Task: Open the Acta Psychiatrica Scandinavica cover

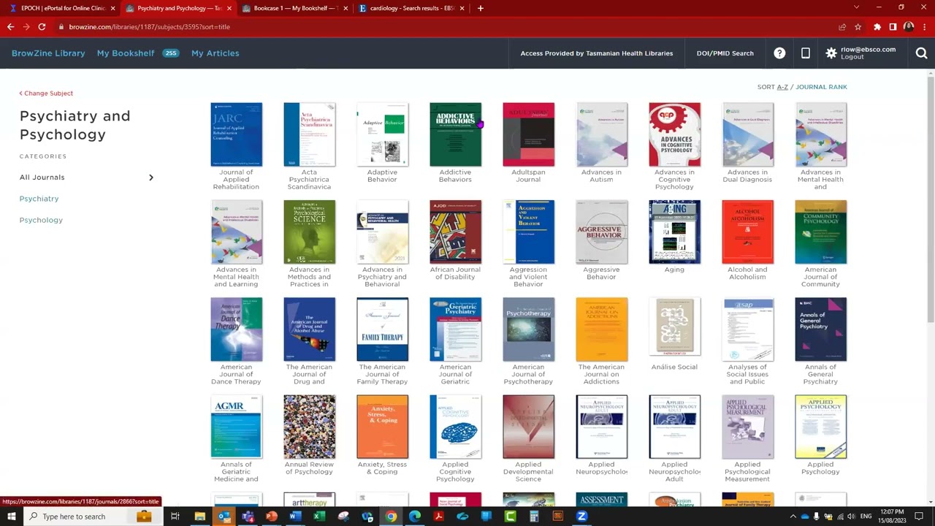Action: 310,134
